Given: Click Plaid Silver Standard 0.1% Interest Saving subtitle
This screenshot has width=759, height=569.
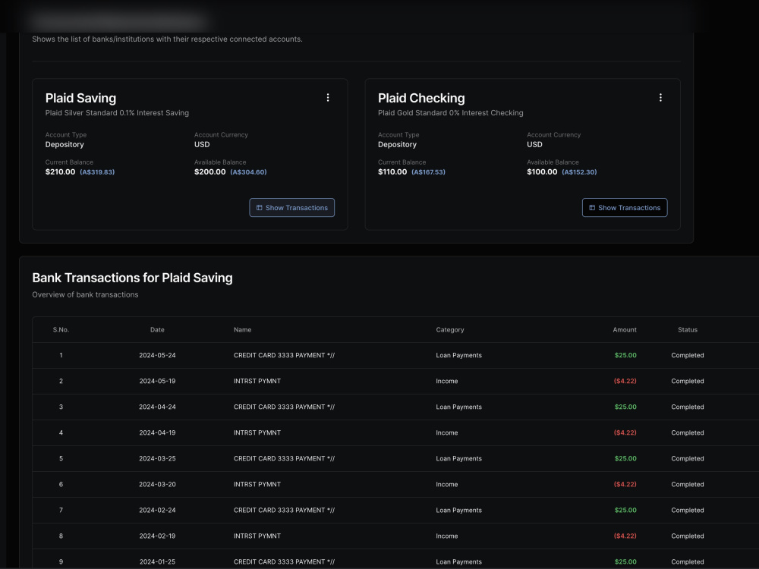Looking at the screenshot, I should coord(117,113).
